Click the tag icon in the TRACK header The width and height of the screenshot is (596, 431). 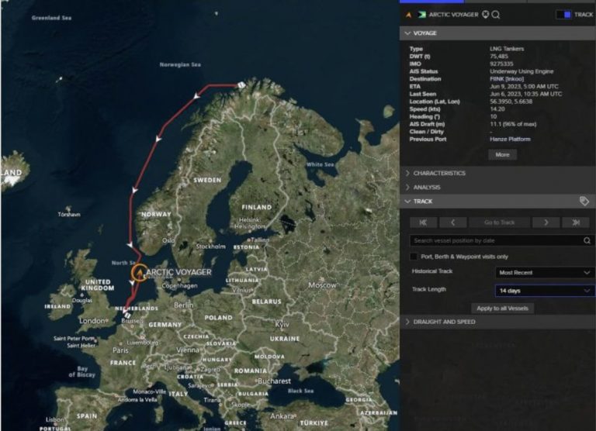(584, 201)
